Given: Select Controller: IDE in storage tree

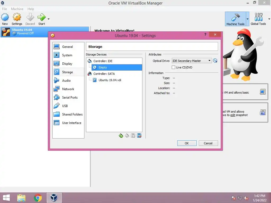Looking at the screenshot, I should click(114, 61).
